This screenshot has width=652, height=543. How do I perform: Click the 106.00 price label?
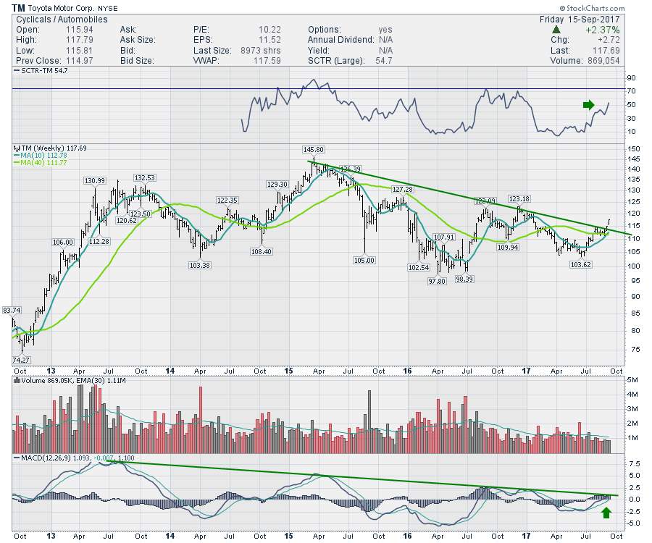click(x=63, y=243)
